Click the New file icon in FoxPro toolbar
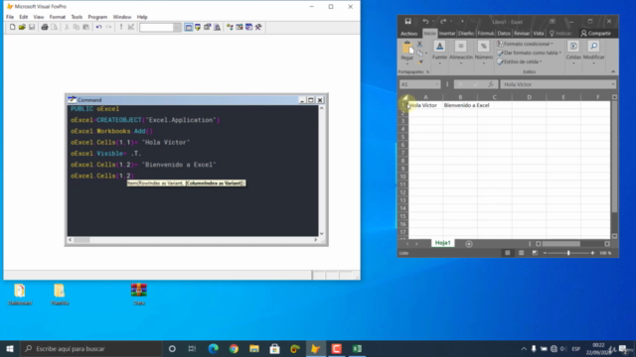This screenshot has width=636, height=357. pos(12,27)
